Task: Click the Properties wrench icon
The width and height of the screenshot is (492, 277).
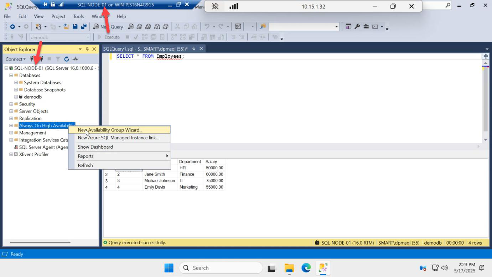Action: point(357,27)
